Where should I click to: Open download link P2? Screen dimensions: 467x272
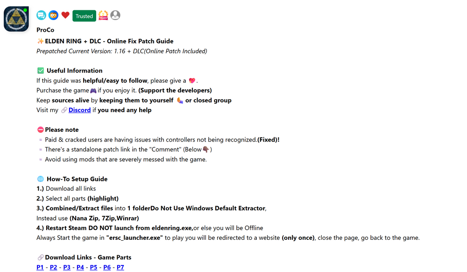54,267
